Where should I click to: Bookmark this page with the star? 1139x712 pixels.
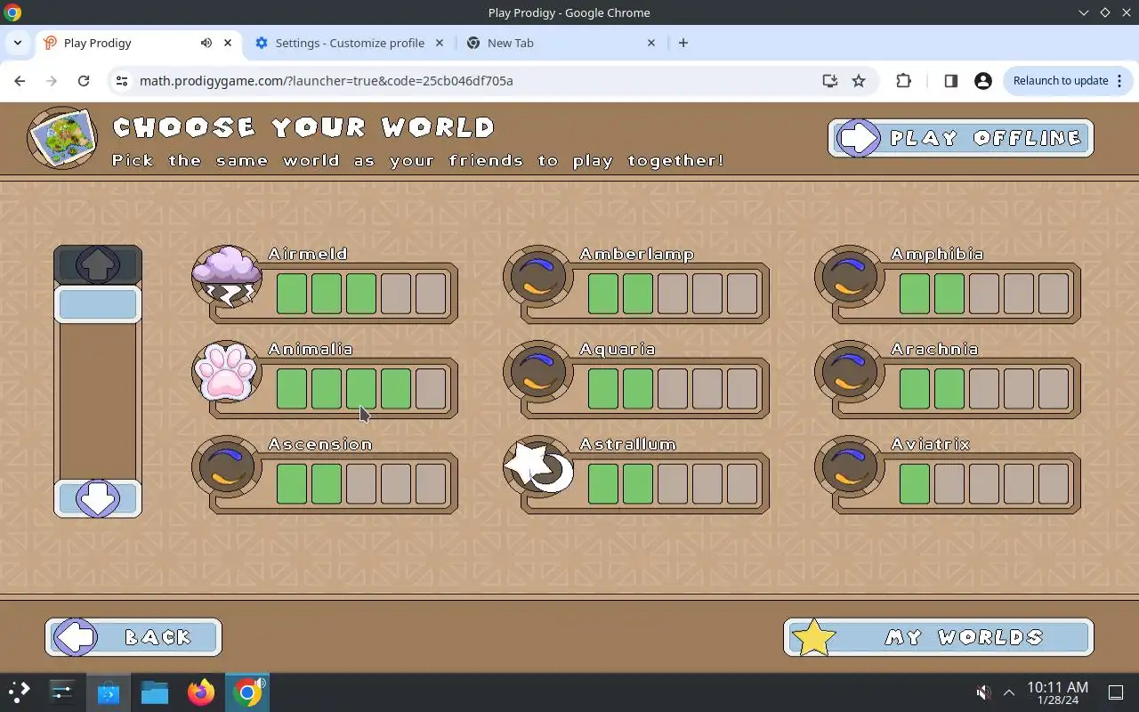859,80
